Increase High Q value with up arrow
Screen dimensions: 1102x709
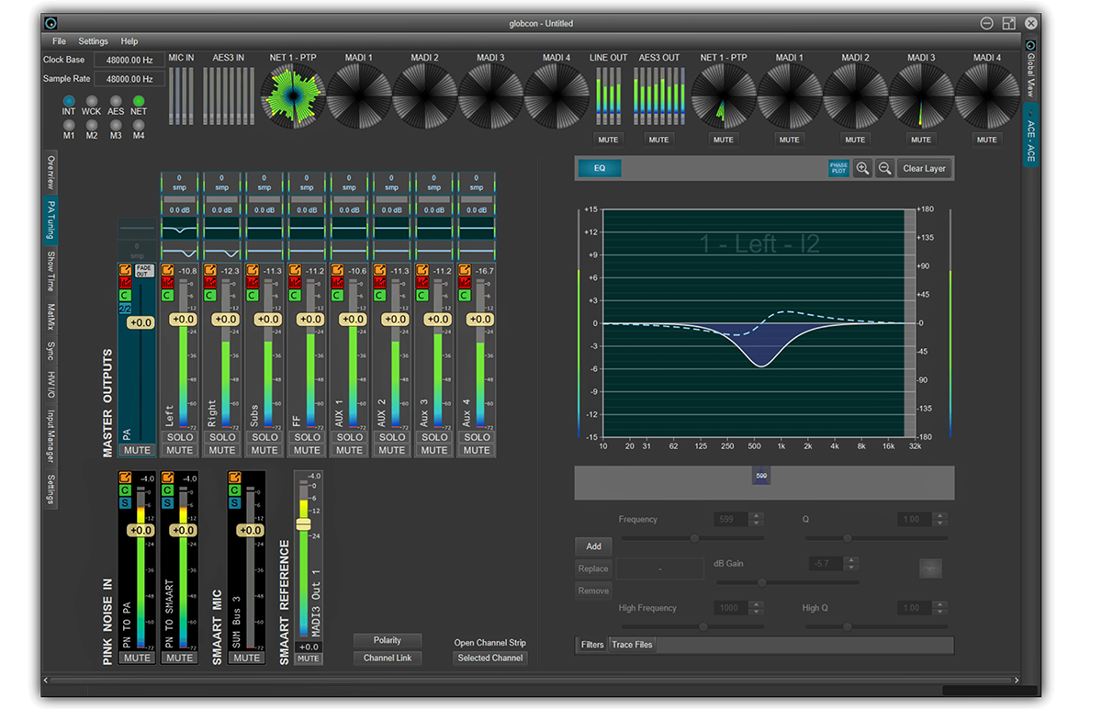click(940, 604)
